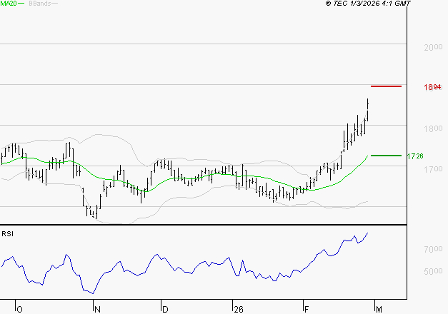Click the 26 year marker on time axis
The width and height of the screenshot is (448, 314).
coord(238,310)
